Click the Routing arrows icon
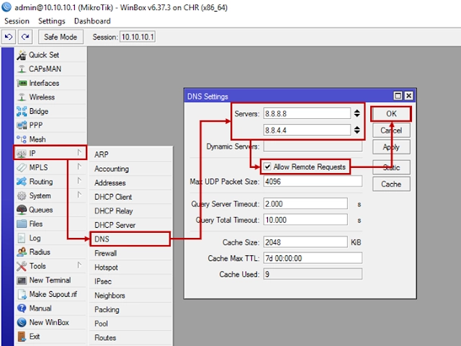 click(x=22, y=182)
